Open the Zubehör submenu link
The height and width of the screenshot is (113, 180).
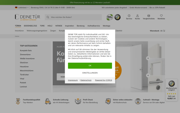119,31
